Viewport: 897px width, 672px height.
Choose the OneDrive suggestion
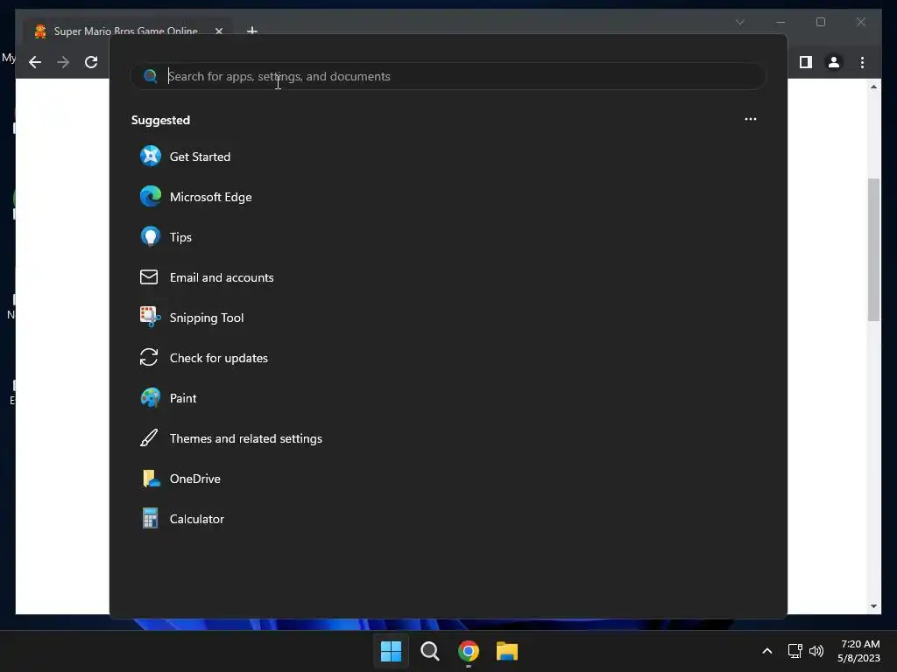[195, 479]
